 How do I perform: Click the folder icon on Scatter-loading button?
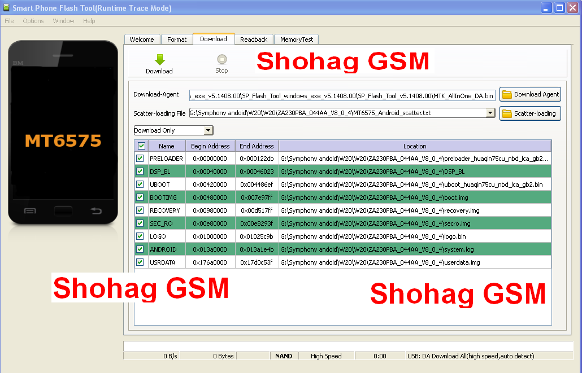[507, 113]
